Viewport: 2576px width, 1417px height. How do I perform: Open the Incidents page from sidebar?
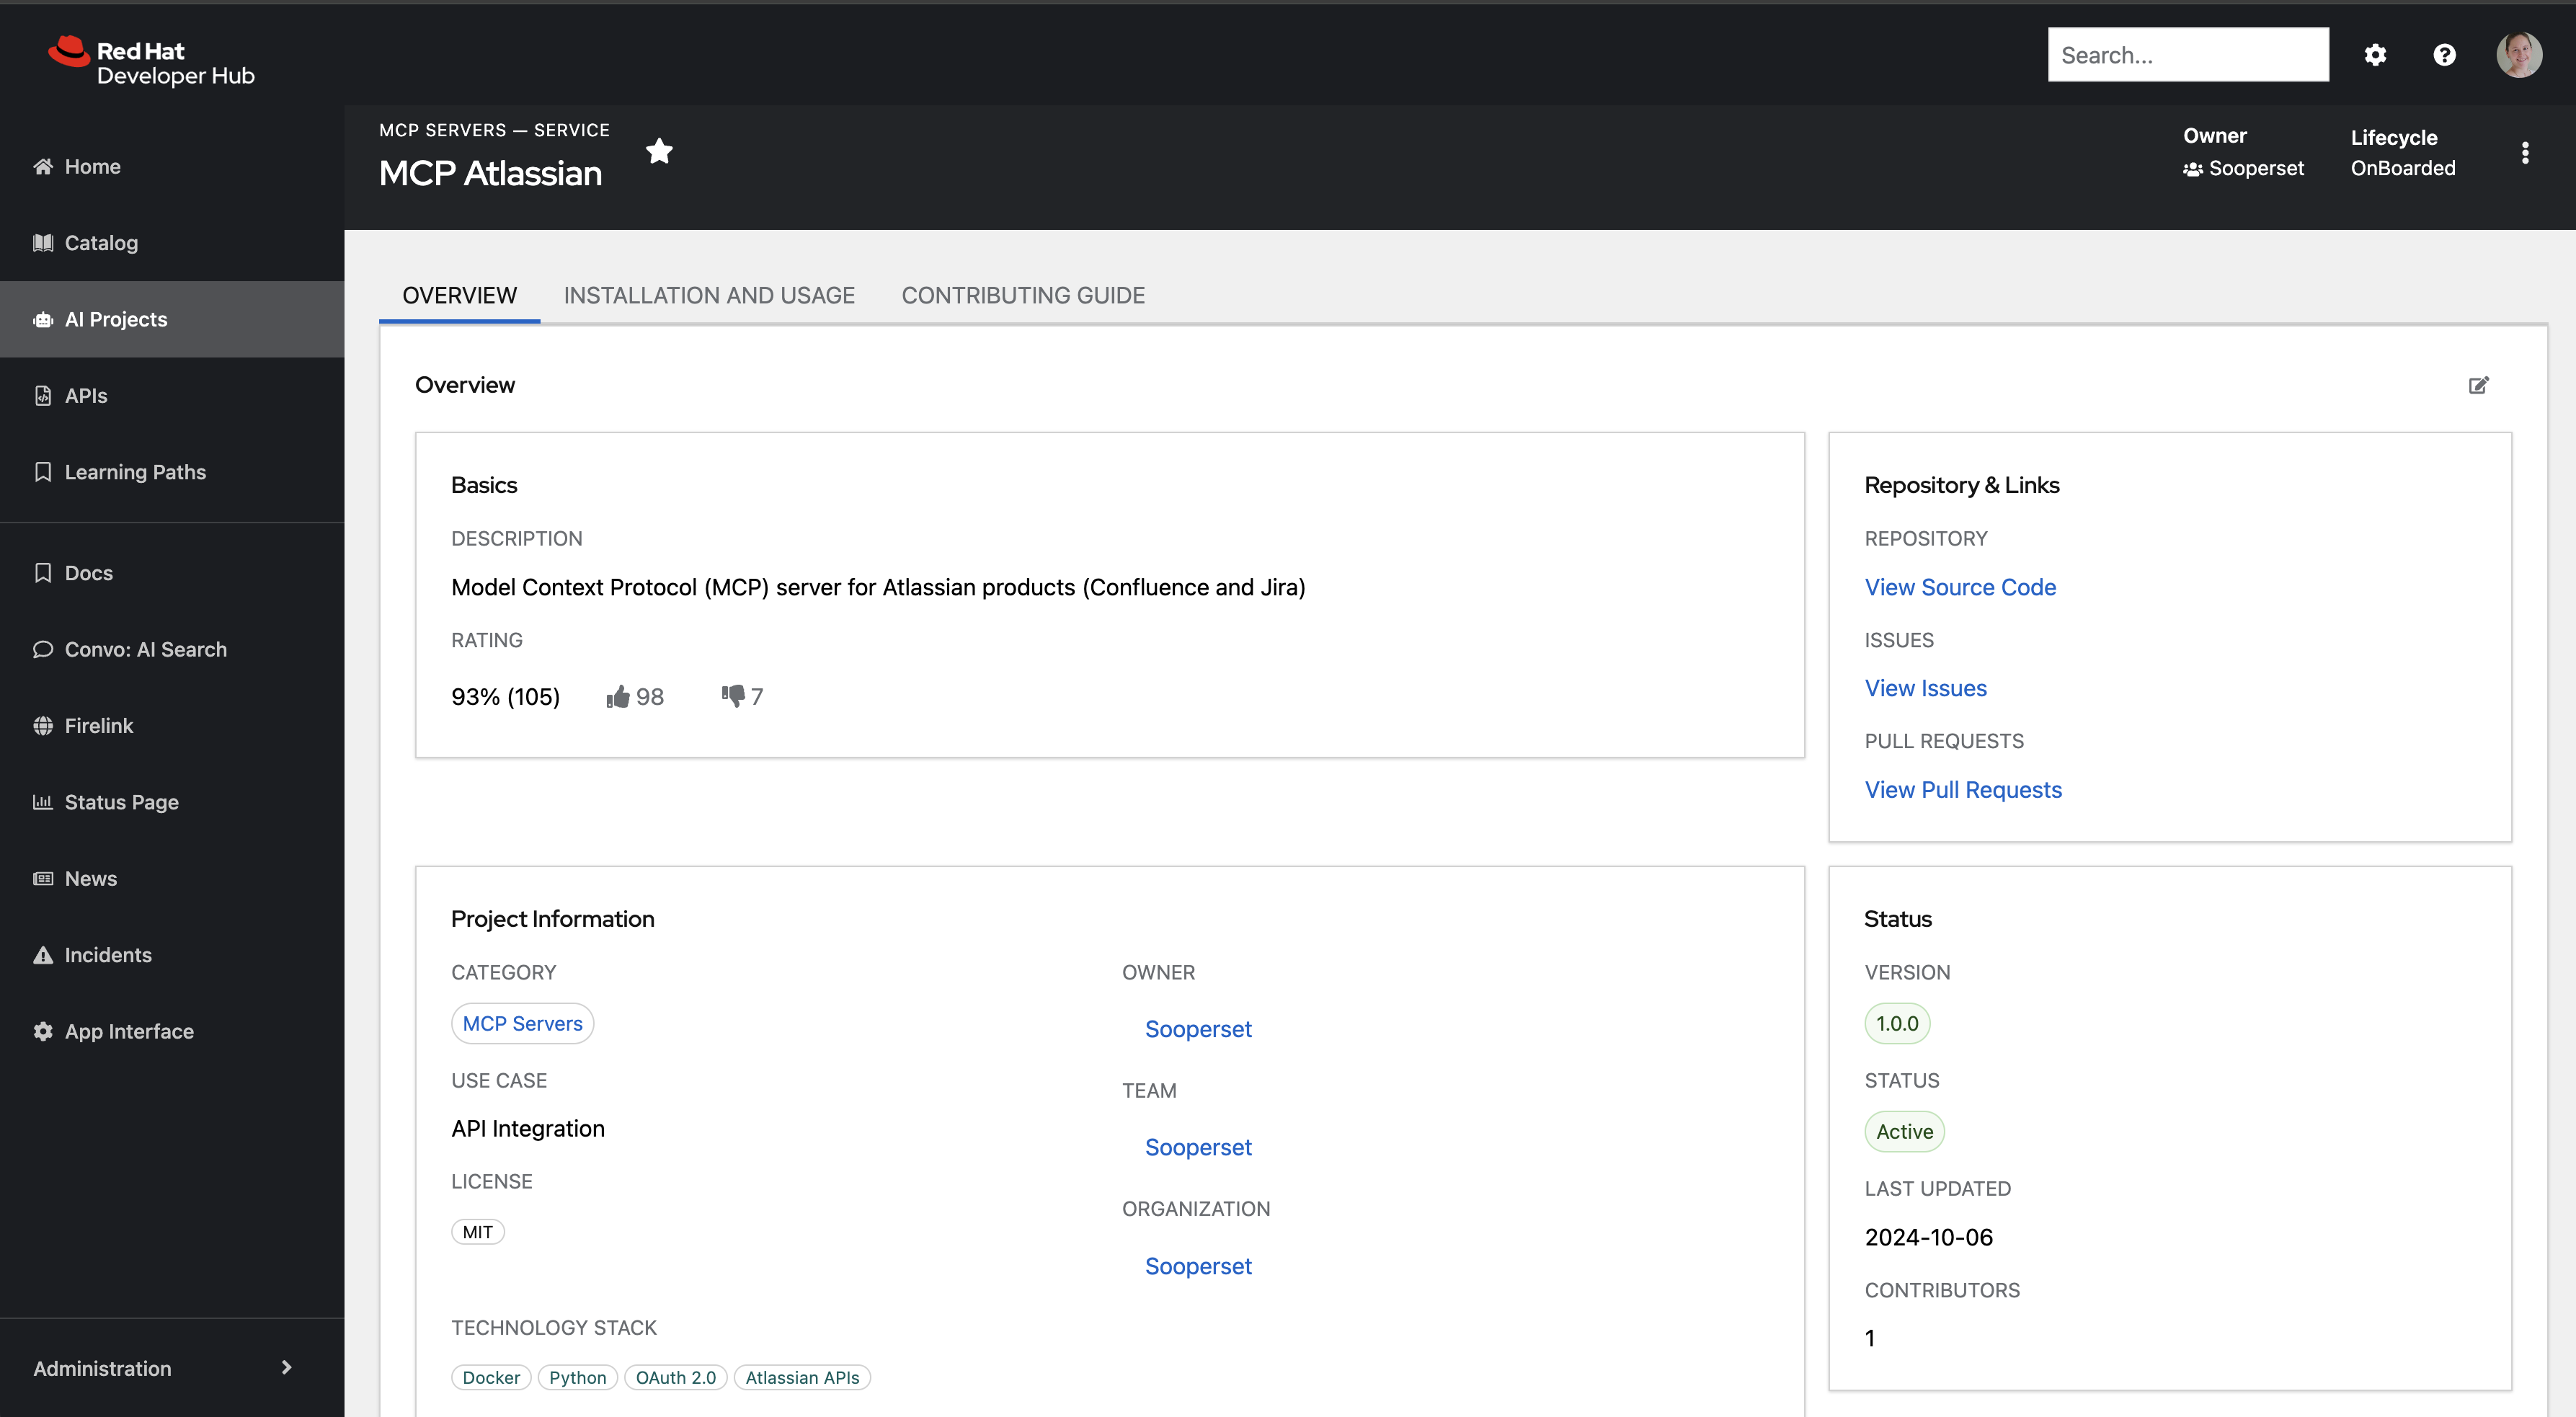click(108, 954)
